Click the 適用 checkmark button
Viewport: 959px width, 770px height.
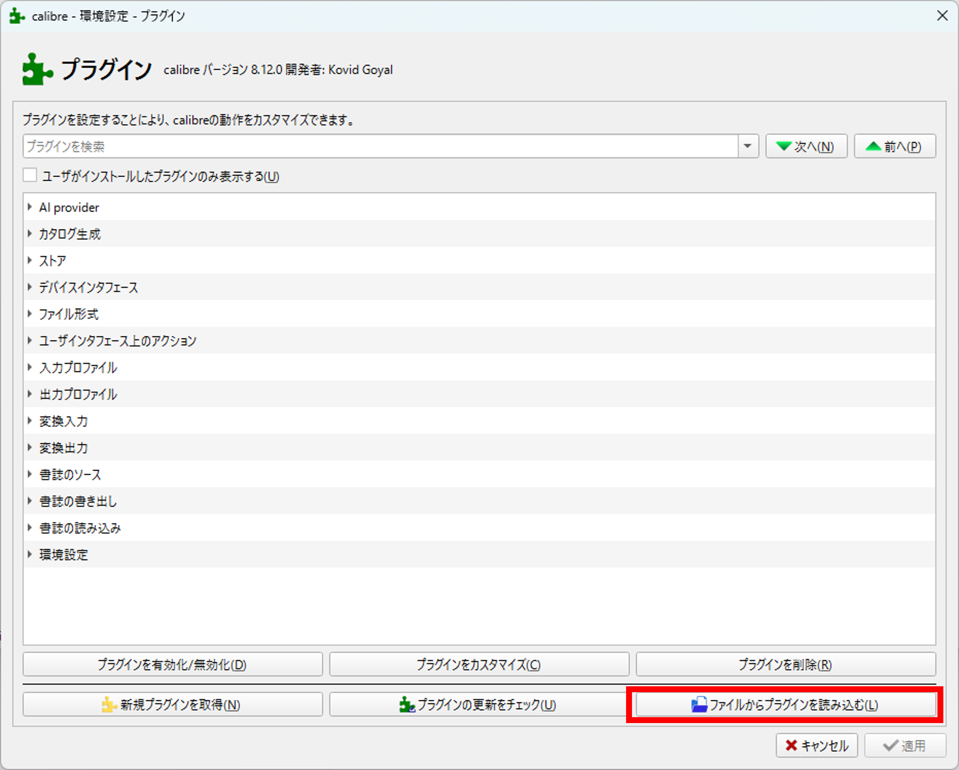(x=904, y=745)
